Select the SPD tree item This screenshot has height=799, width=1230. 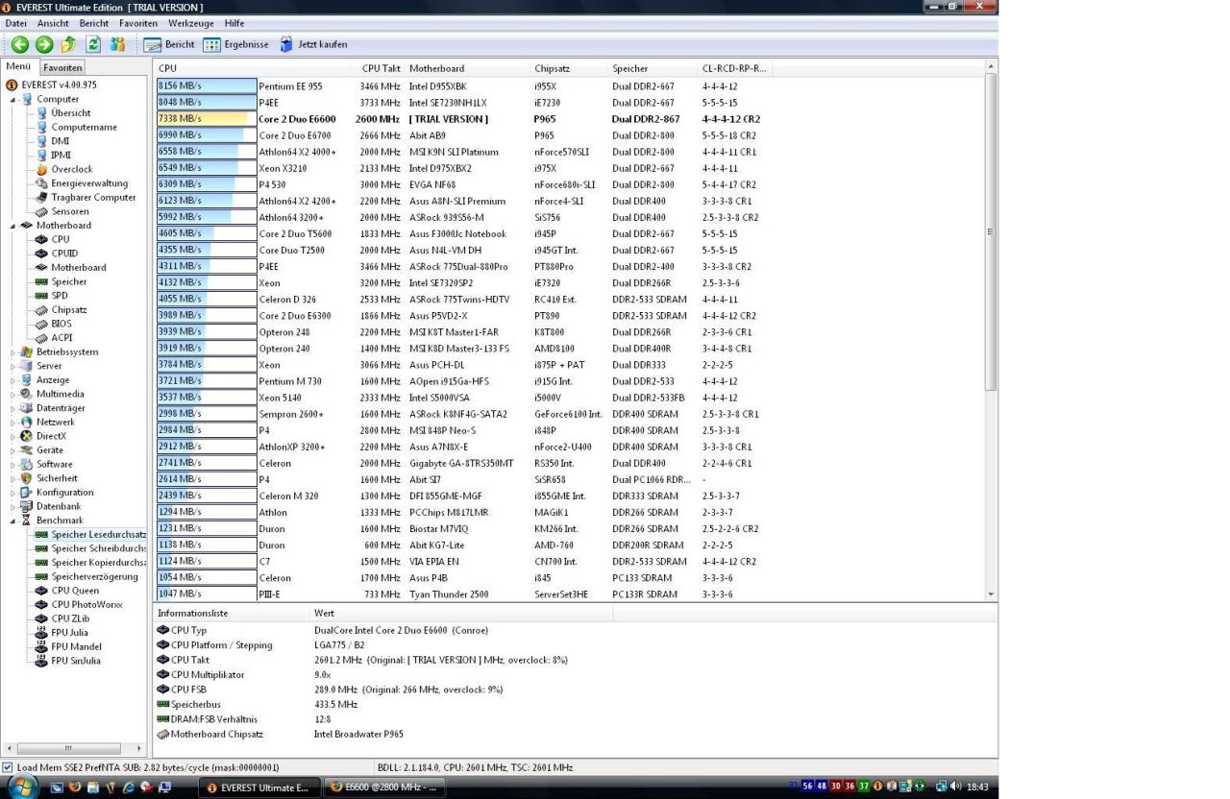tap(60, 296)
